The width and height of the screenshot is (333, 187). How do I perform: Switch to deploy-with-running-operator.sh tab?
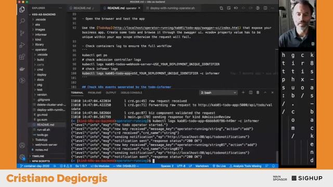[x=172, y=8]
